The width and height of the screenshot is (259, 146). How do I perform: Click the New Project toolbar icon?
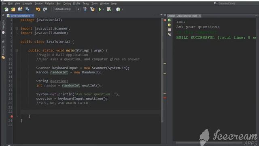pyautogui.click(x=13, y=9)
